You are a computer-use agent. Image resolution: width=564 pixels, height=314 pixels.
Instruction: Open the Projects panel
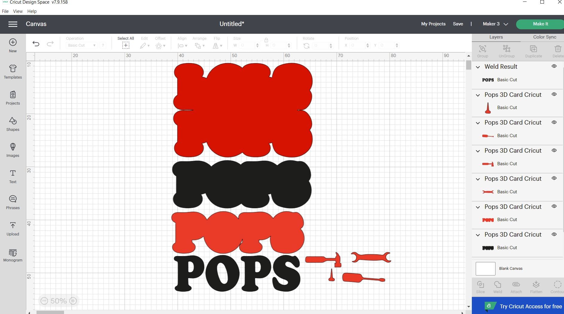13,98
